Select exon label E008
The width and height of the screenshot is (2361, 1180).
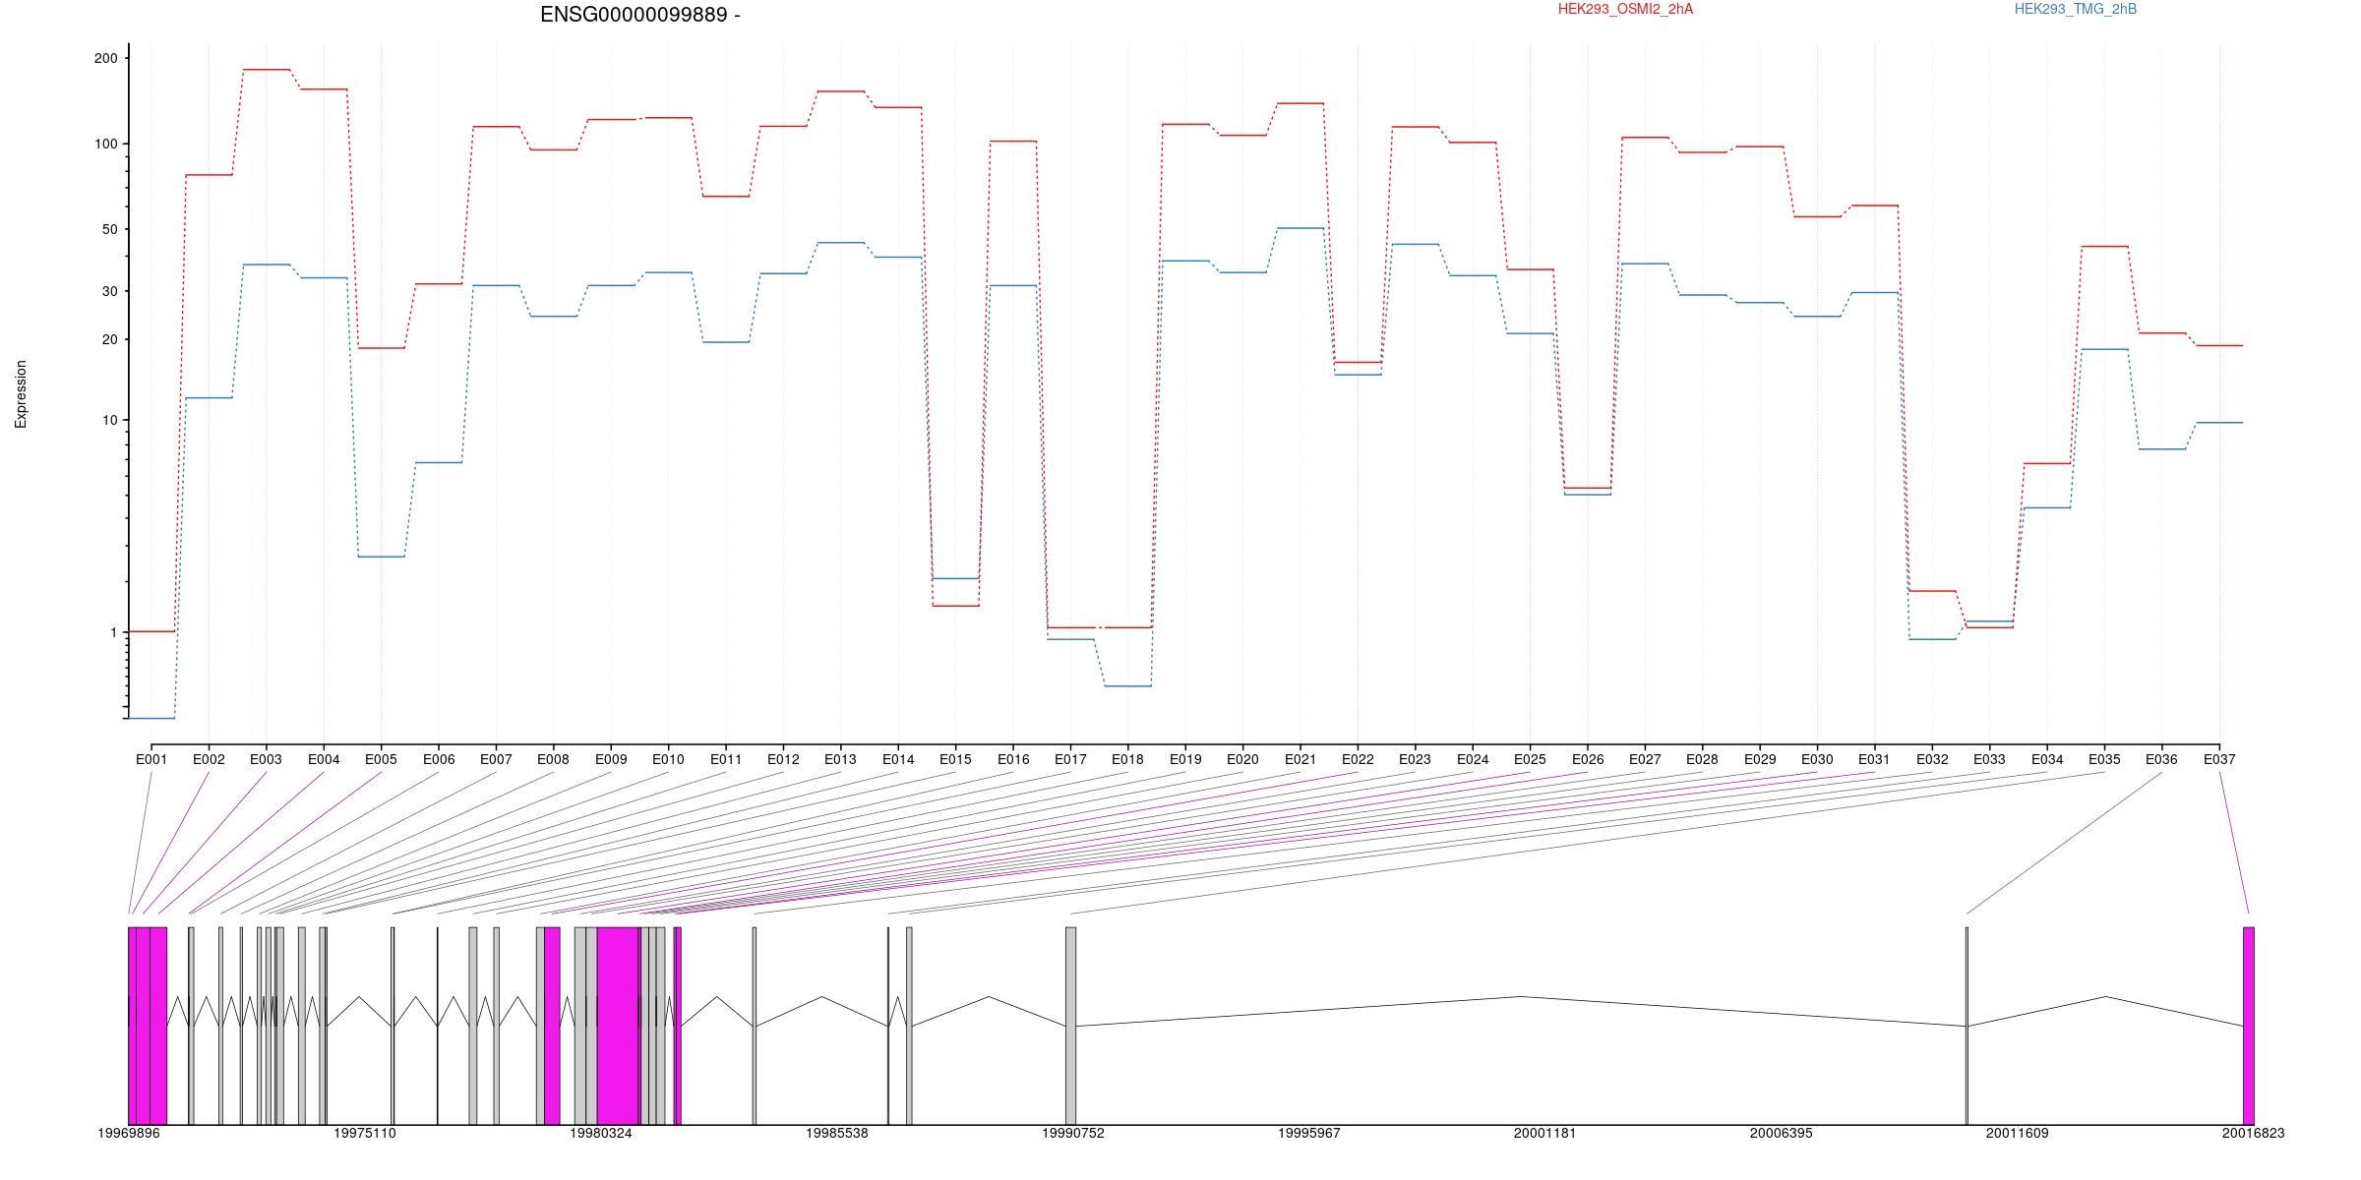(x=553, y=760)
